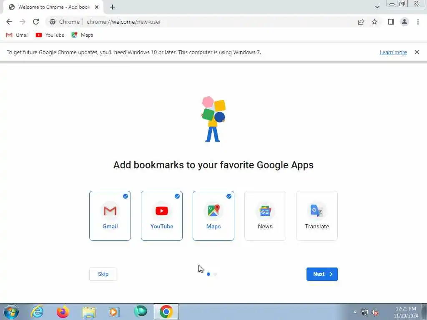Viewport: 427px width, 320px height.
Task: Deselect the Maps app card
Action: tap(213, 216)
